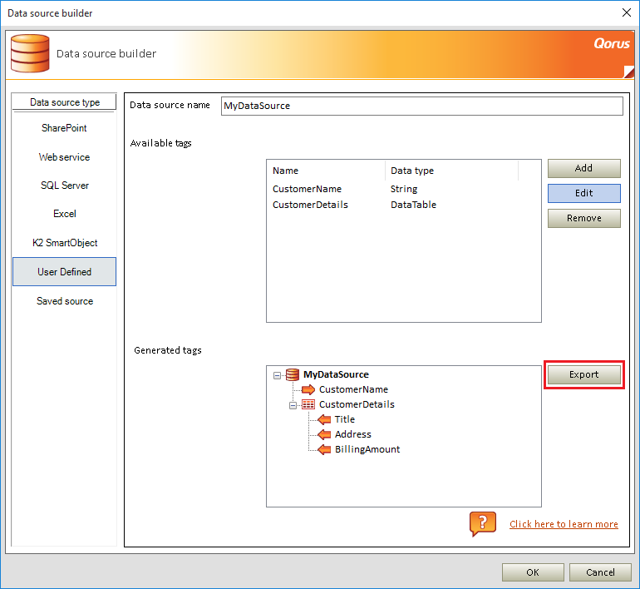The image size is (640, 589).
Task: Collapse the CustomerDetails tree node
Action: [x=293, y=406]
